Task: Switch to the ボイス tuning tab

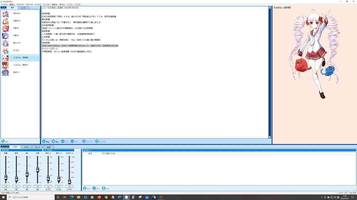Action: click(x=26, y=147)
